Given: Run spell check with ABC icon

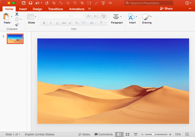Looking at the screenshot, I should [103, 3].
